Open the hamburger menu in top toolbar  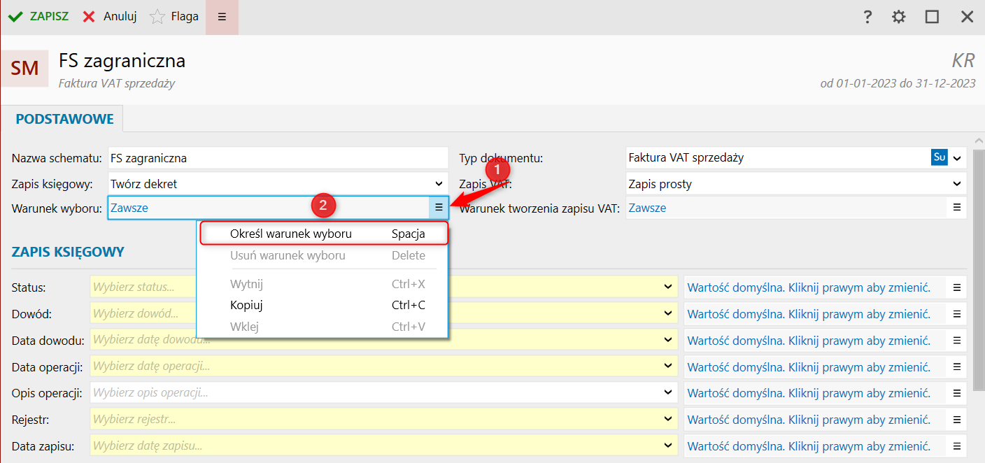(222, 17)
